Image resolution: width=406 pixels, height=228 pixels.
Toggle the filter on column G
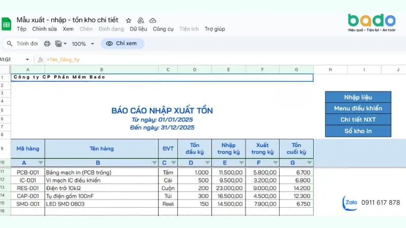pos(309,163)
